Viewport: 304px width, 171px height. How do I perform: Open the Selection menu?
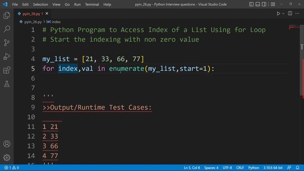pyautogui.click(x=40, y=4)
